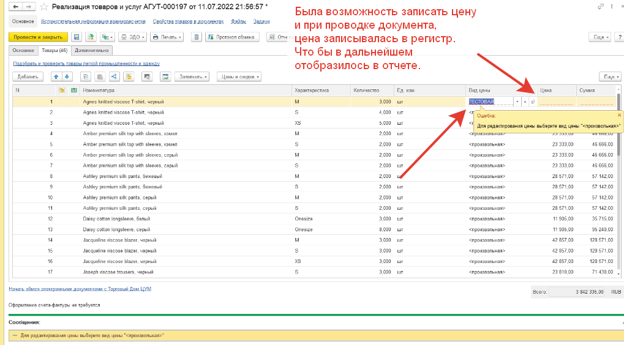This screenshot has height=345, width=624.
Task: Clear the price type field with X
Action: click(x=525, y=102)
